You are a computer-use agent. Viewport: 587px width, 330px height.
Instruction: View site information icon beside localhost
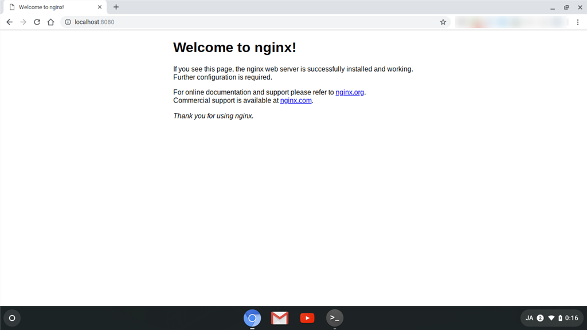(68, 22)
